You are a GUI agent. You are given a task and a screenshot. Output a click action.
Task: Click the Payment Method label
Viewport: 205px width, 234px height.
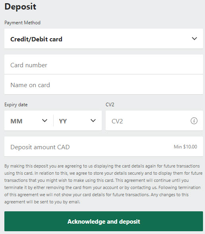(22, 23)
